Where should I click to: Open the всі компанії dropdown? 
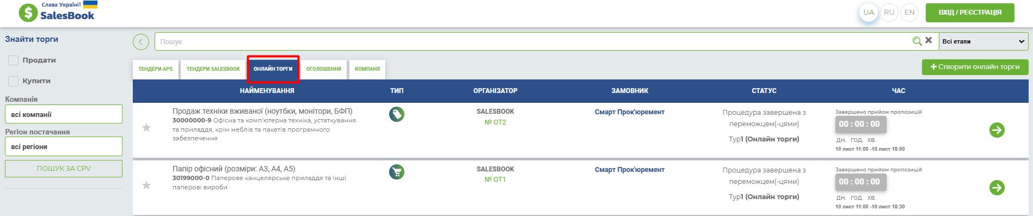[64, 114]
